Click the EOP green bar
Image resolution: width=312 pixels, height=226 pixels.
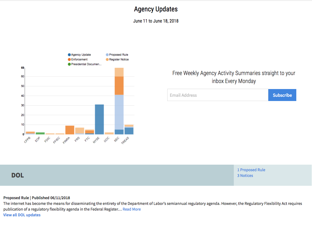tap(40, 134)
